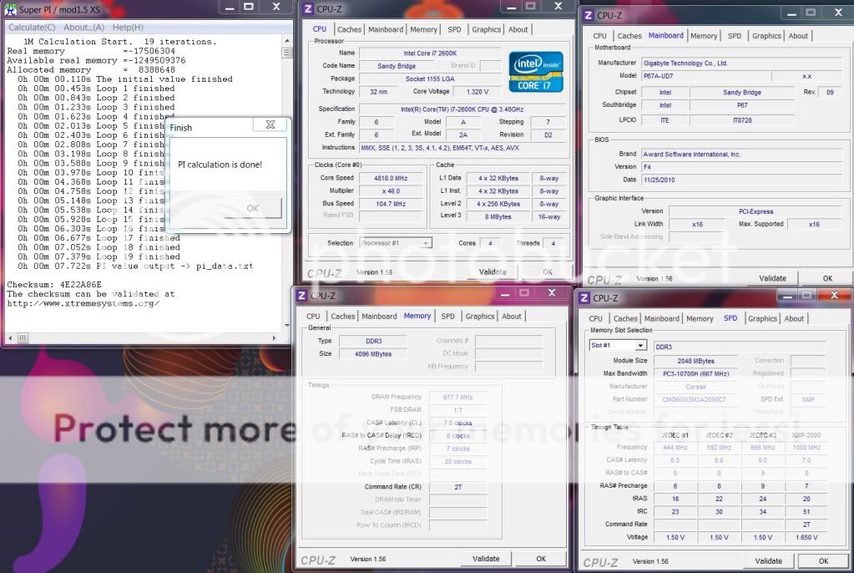Maximize the Super PI window
Viewport: 854px width, 573px height.
[249, 7]
